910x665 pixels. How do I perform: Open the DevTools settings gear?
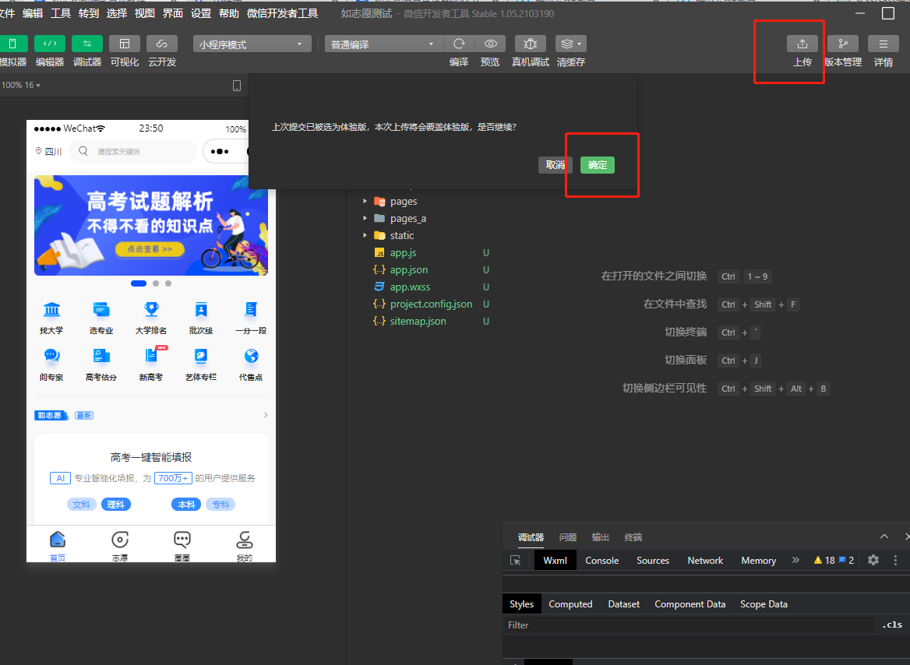pos(873,560)
